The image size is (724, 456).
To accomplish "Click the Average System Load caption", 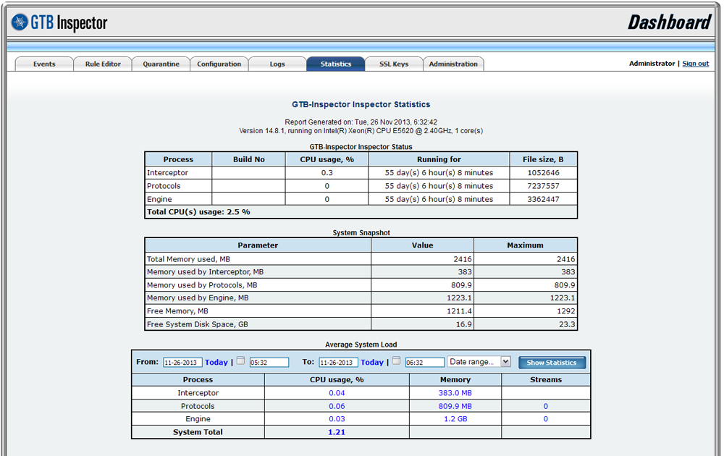I will pos(361,345).
